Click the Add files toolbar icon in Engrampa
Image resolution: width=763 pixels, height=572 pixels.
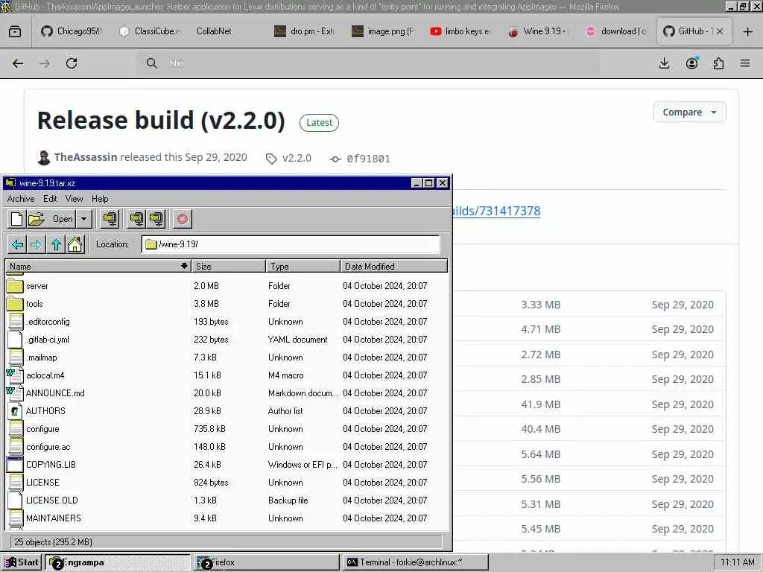(x=137, y=219)
